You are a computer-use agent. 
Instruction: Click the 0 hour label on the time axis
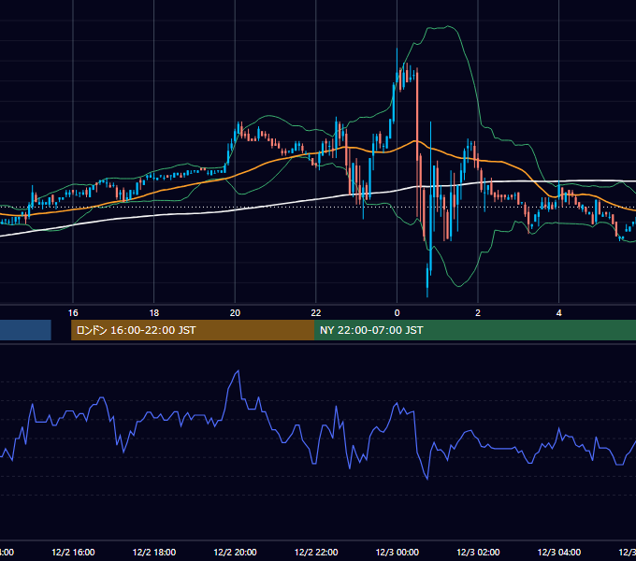397,313
